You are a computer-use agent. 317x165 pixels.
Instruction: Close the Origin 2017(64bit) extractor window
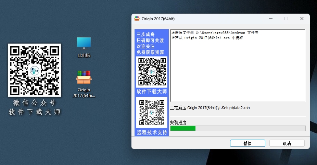point(302,19)
